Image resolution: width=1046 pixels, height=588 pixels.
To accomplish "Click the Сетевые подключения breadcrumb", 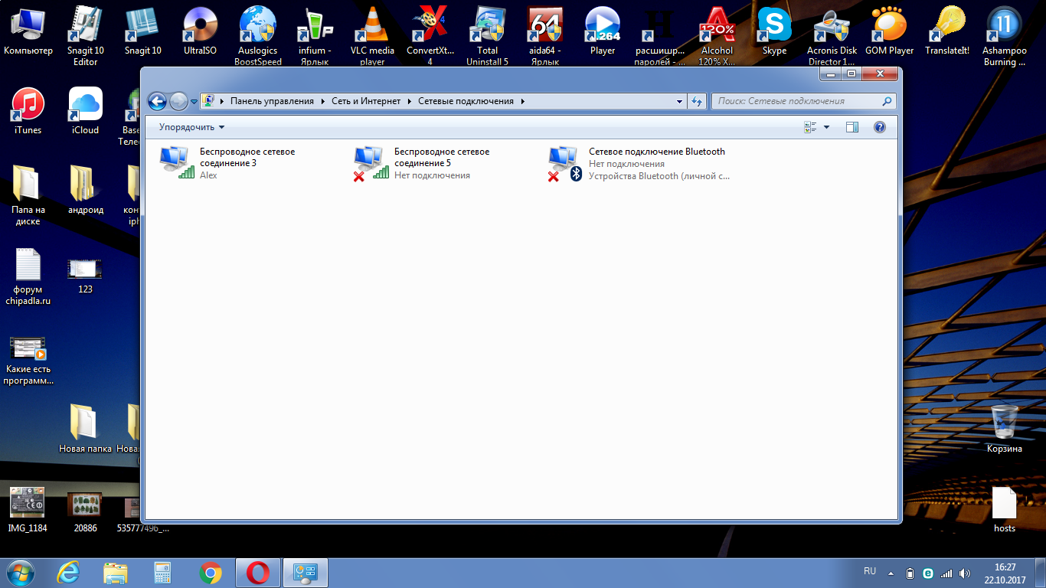I will (x=467, y=101).
